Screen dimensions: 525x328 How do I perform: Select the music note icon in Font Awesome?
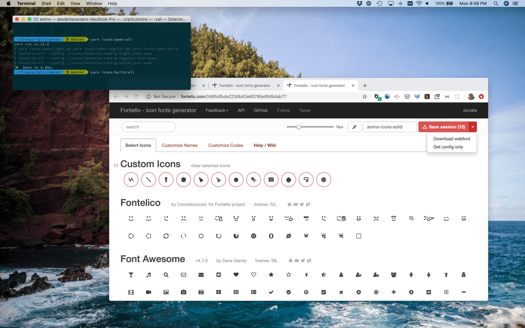tap(148, 275)
